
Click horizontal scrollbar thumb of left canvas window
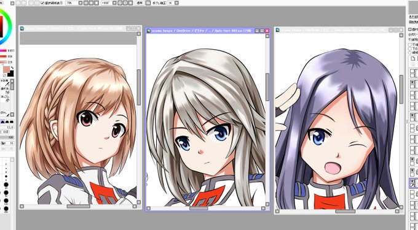(79, 206)
